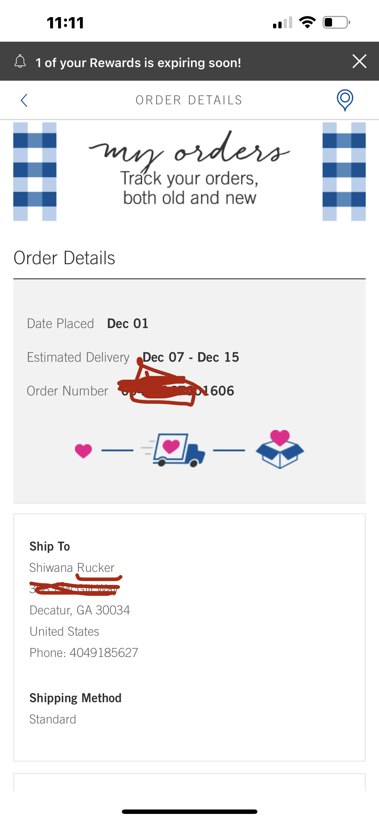
Task: Select the ORDER DETAILS page title
Action: [x=189, y=100]
